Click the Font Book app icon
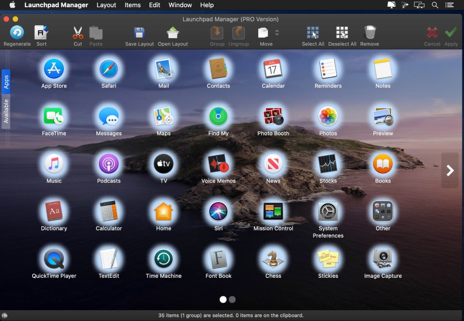Image resolution: width=464 pixels, height=321 pixels. (x=219, y=259)
